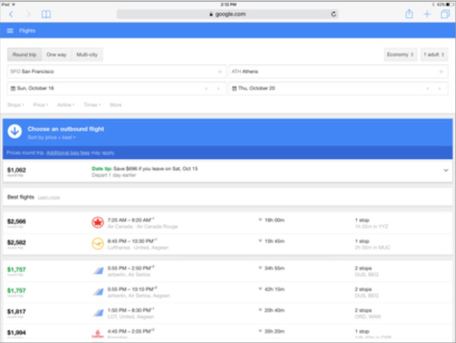Open the Safari share sheet icon

click(x=409, y=13)
